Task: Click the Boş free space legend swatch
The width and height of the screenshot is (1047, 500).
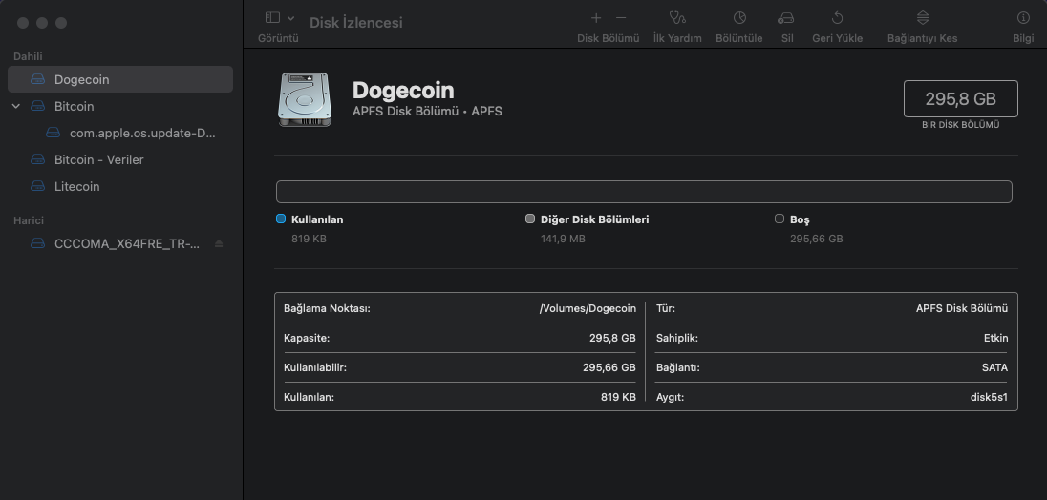Action: click(780, 219)
